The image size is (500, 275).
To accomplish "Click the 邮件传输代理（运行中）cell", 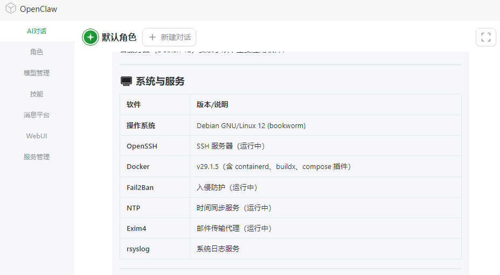I will click(325, 228).
